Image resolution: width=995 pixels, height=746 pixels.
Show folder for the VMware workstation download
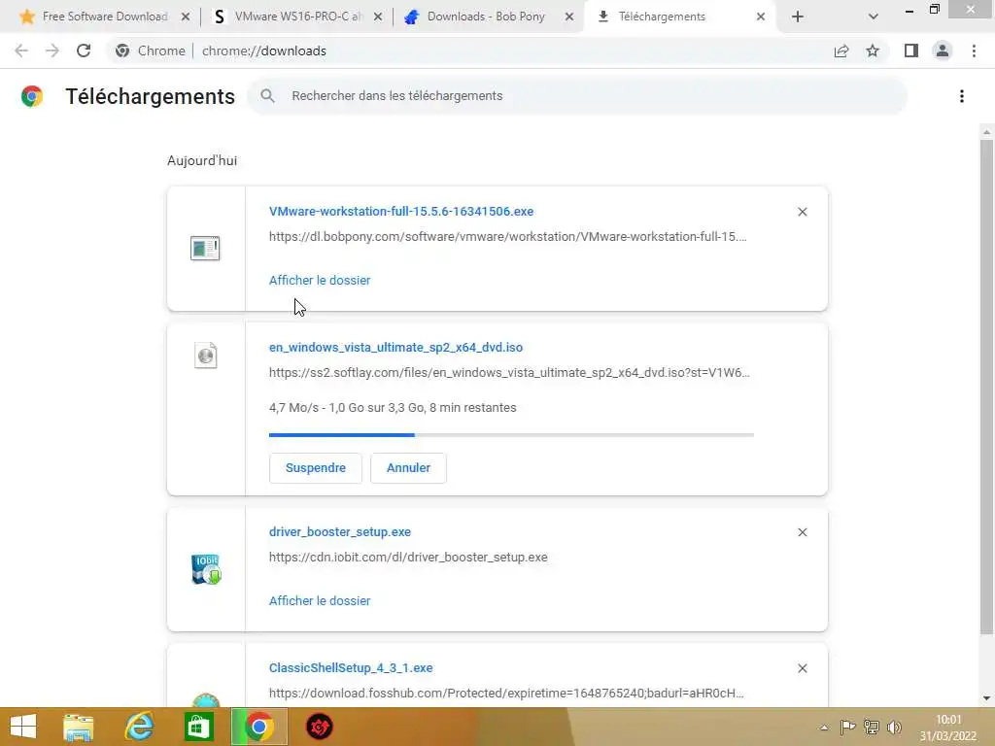tap(319, 281)
